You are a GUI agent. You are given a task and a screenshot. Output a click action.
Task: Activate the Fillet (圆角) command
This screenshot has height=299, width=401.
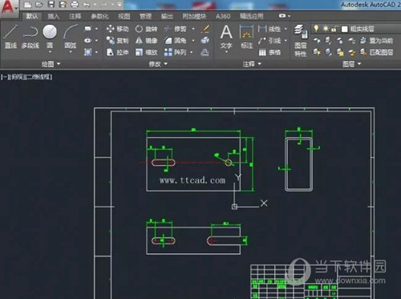[x=175, y=41]
